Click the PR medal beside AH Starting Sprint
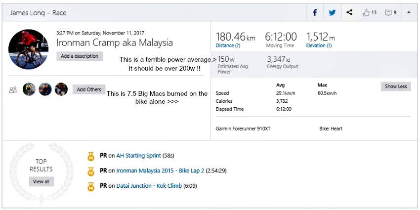Image resolution: width=420 pixels, height=210 pixels. click(91, 156)
